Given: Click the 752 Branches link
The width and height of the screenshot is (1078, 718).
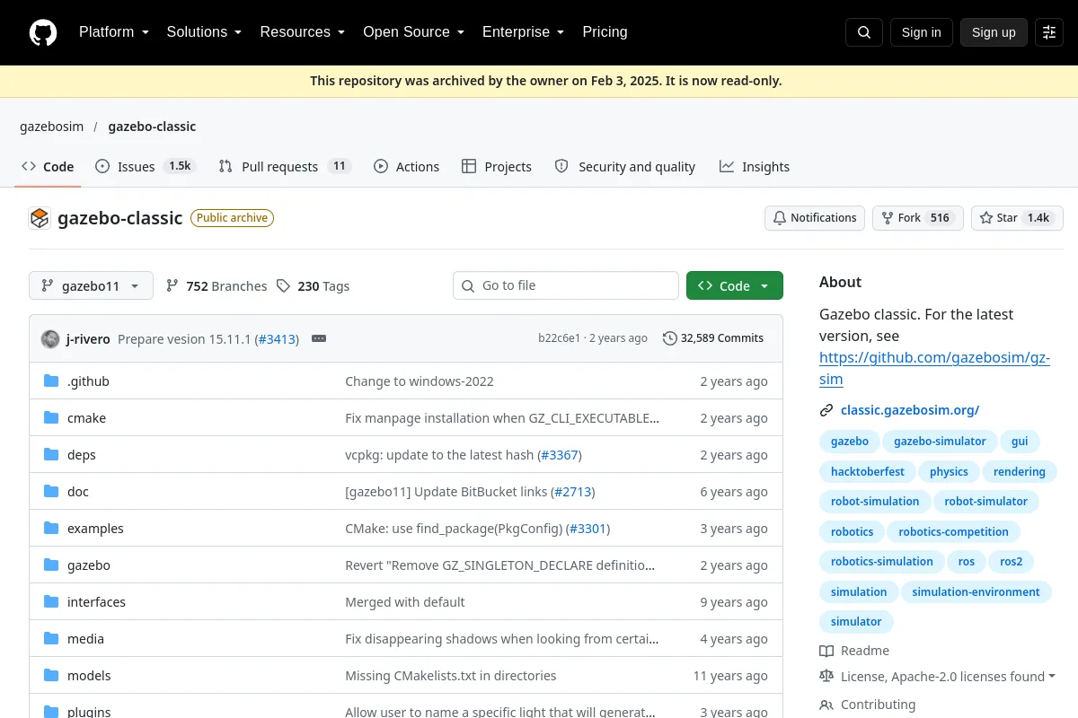Looking at the screenshot, I should click(216, 286).
